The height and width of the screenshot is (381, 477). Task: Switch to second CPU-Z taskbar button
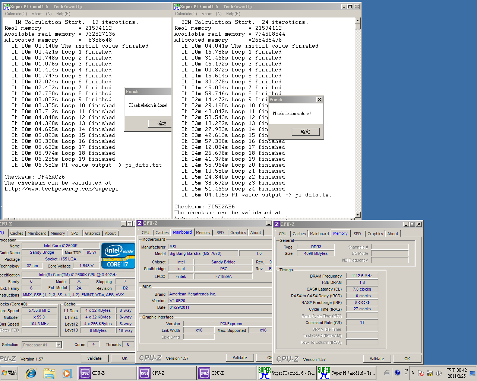point(166,373)
